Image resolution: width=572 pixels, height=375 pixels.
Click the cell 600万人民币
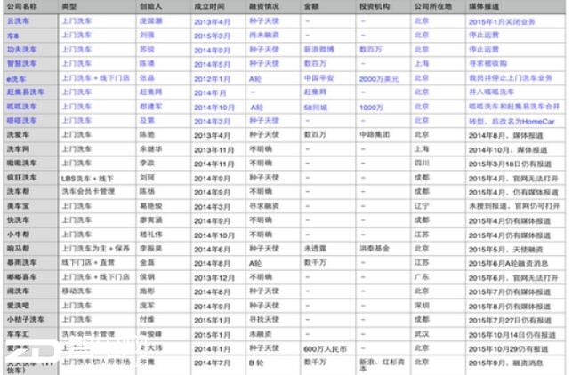[x=325, y=348]
